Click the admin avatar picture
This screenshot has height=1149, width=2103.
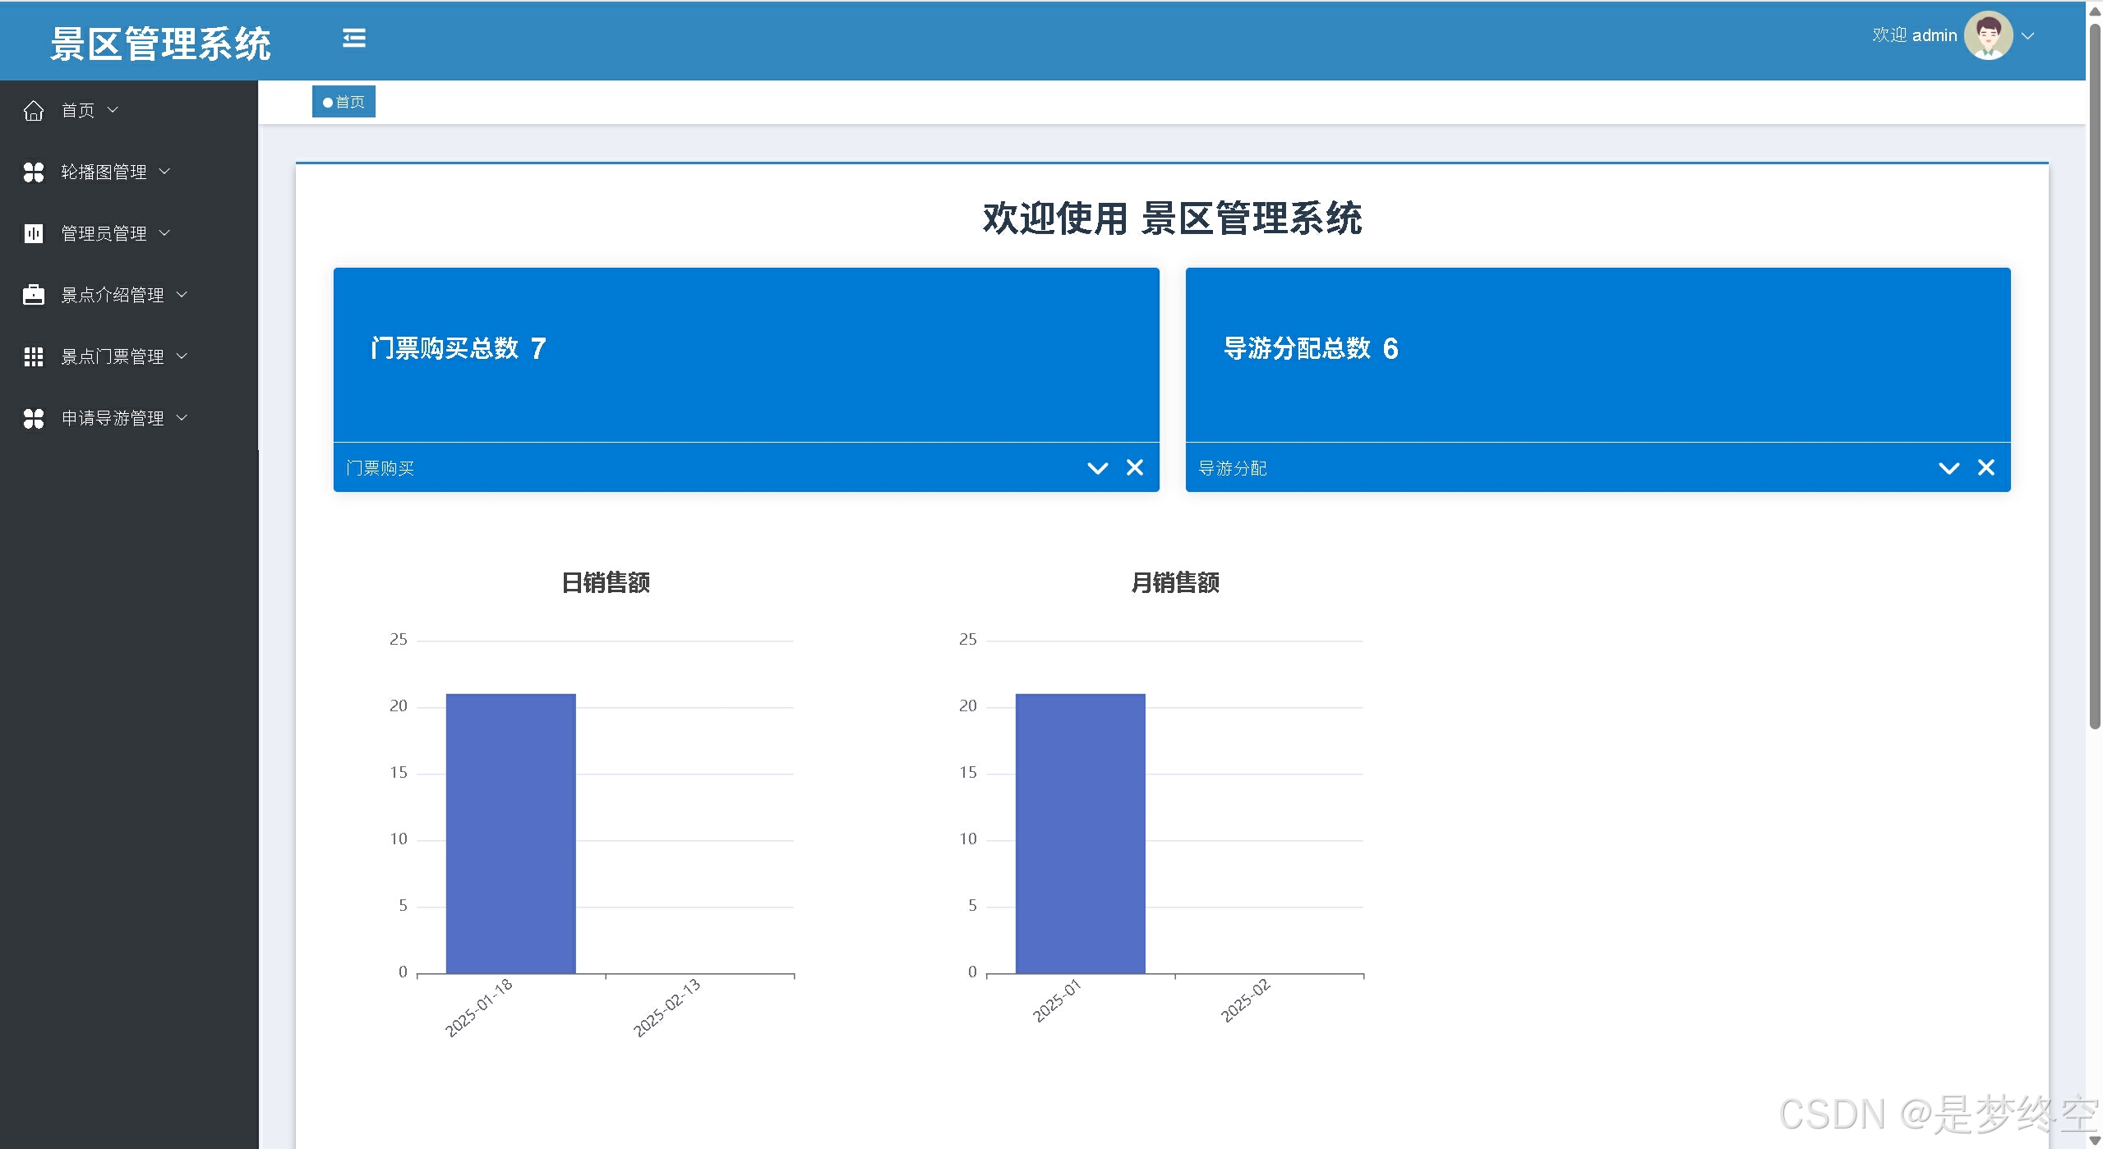(1987, 35)
